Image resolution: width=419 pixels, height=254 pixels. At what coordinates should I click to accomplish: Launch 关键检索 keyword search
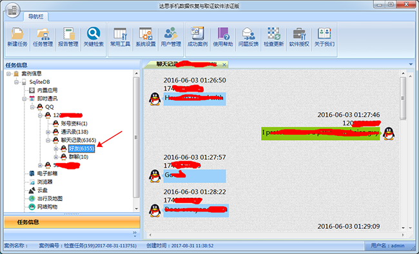point(93,37)
